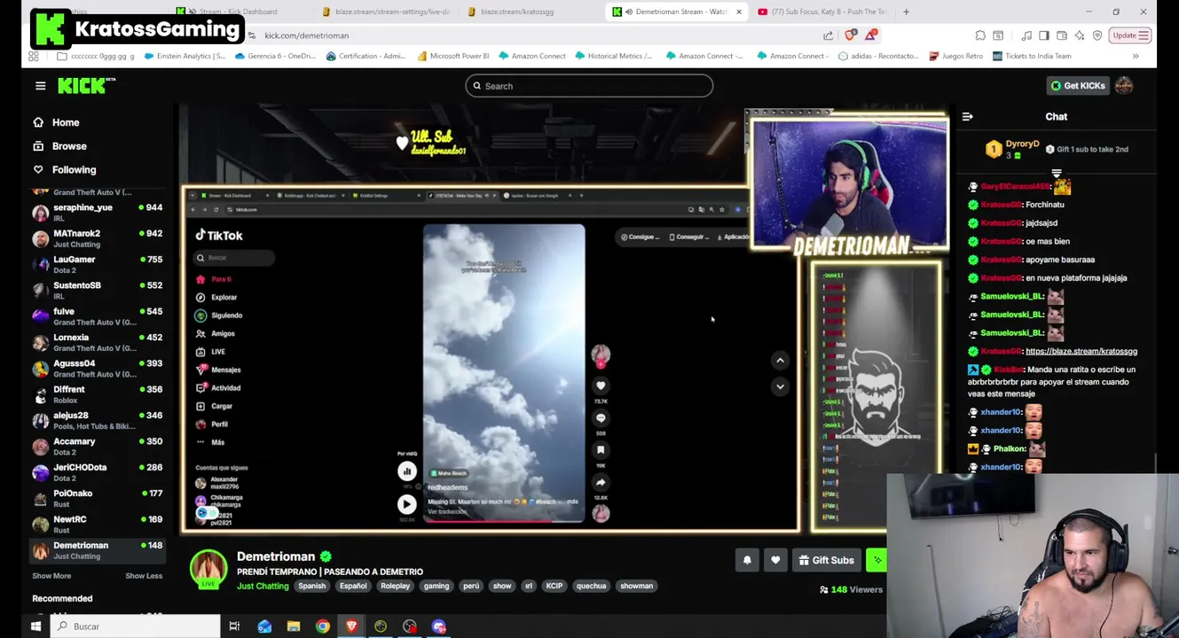The width and height of the screenshot is (1179, 638).
Task: Click the Home icon in sidebar
Action: [x=38, y=122]
